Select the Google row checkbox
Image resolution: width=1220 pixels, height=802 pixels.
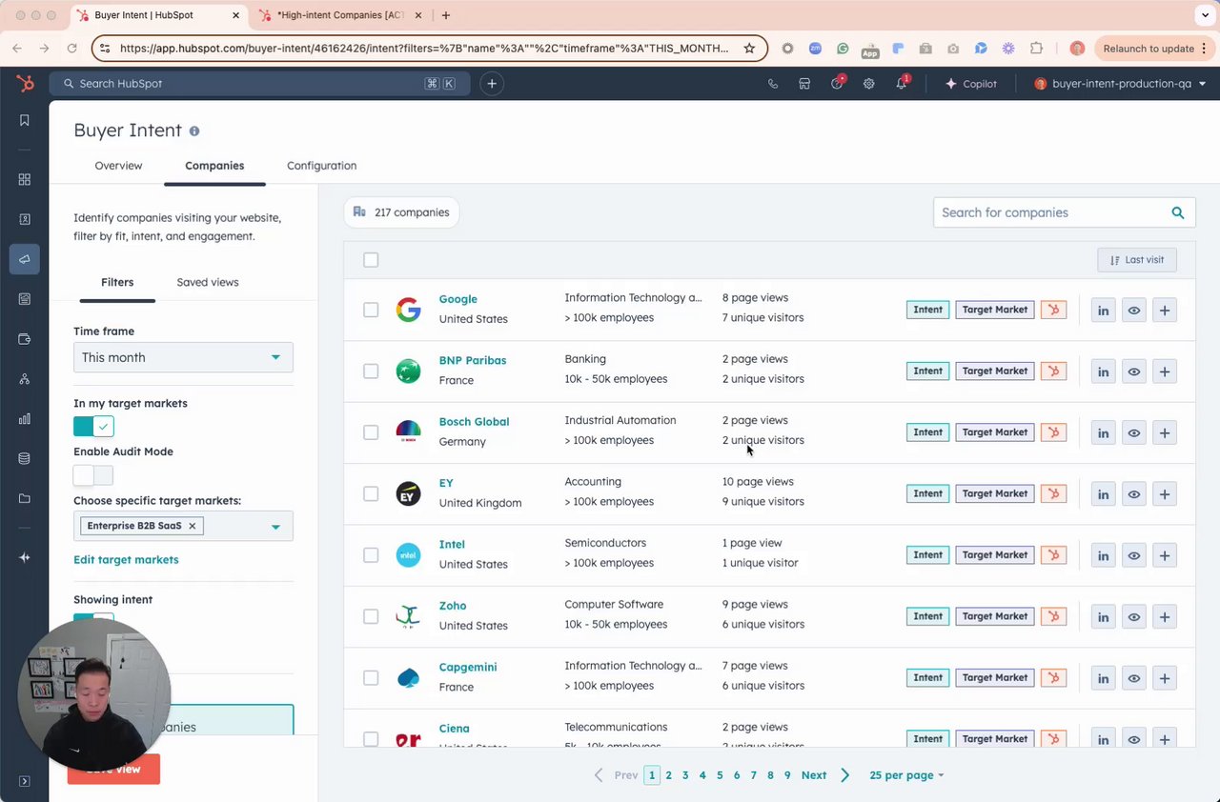371,310
